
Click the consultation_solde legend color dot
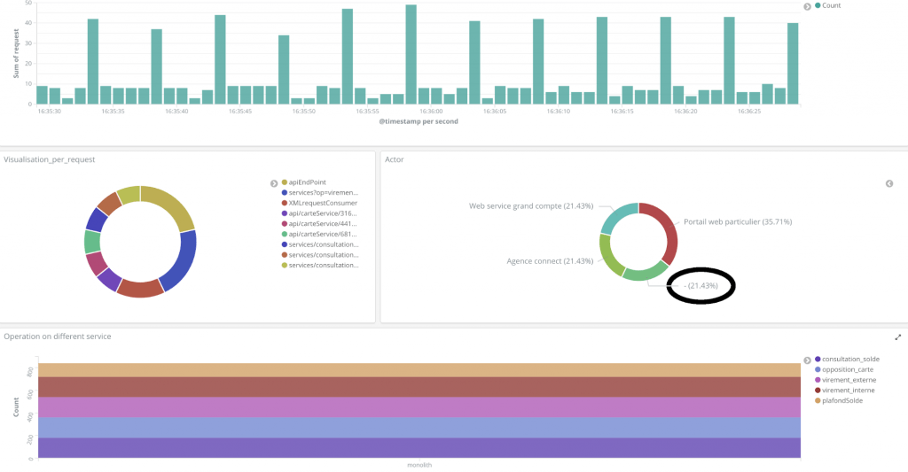[x=817, y=360]
